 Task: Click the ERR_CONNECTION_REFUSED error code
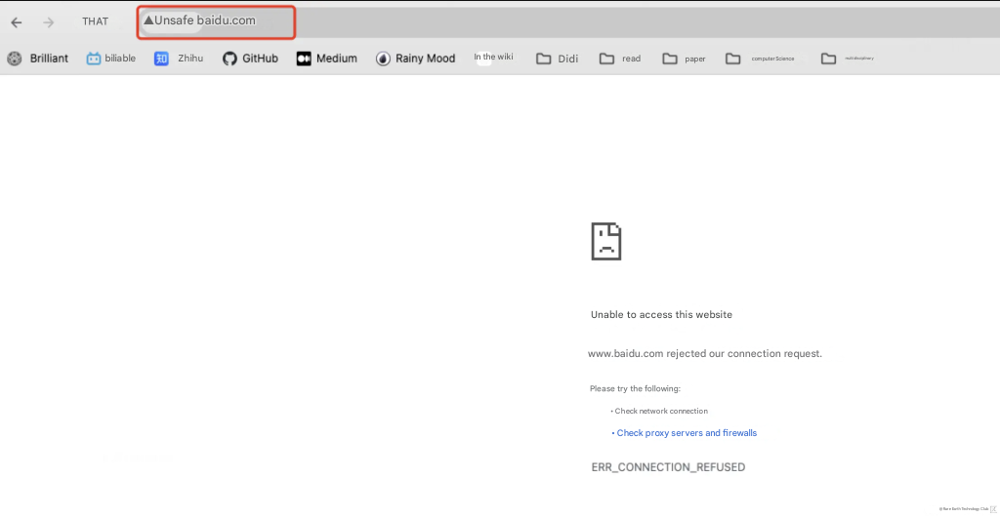click(x=668, y=467)
